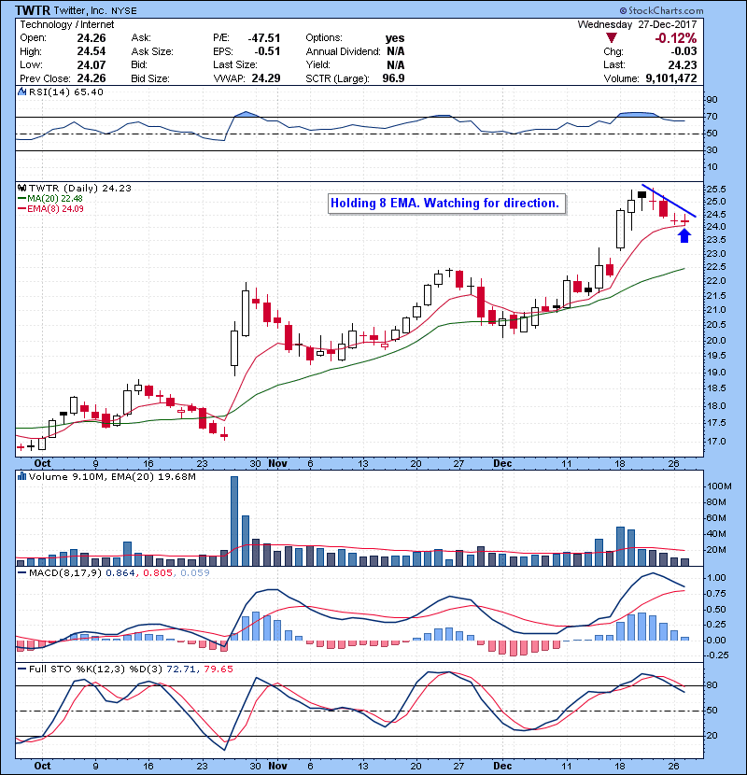
Task: Click the candlestick icon beside TWTR (Daily)
Action: [x=21, y=188]
